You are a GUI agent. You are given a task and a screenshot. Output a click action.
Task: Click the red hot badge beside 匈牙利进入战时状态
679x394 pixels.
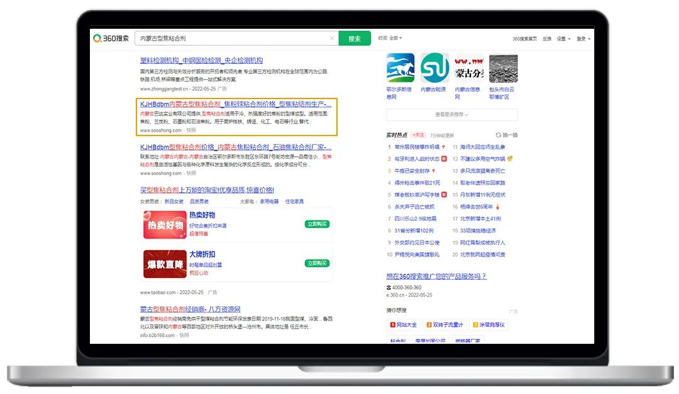[x=444, y=159]
